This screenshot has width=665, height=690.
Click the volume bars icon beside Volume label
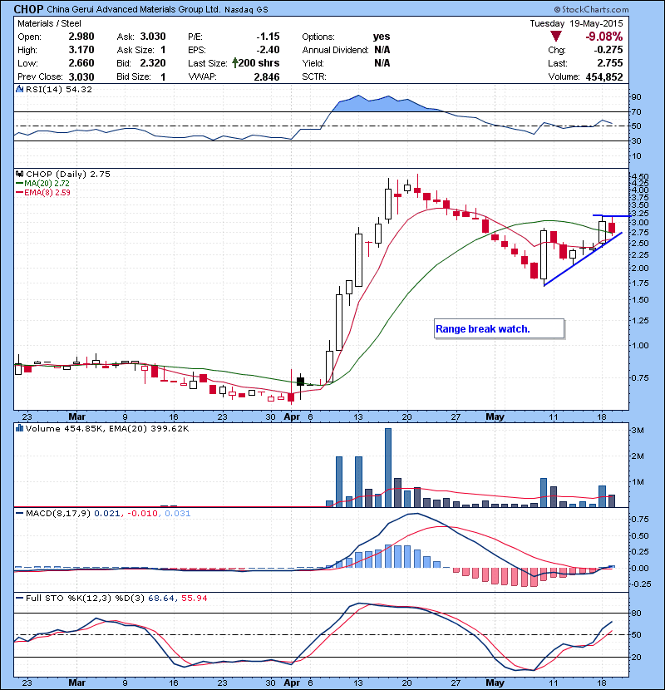(19, 428)
